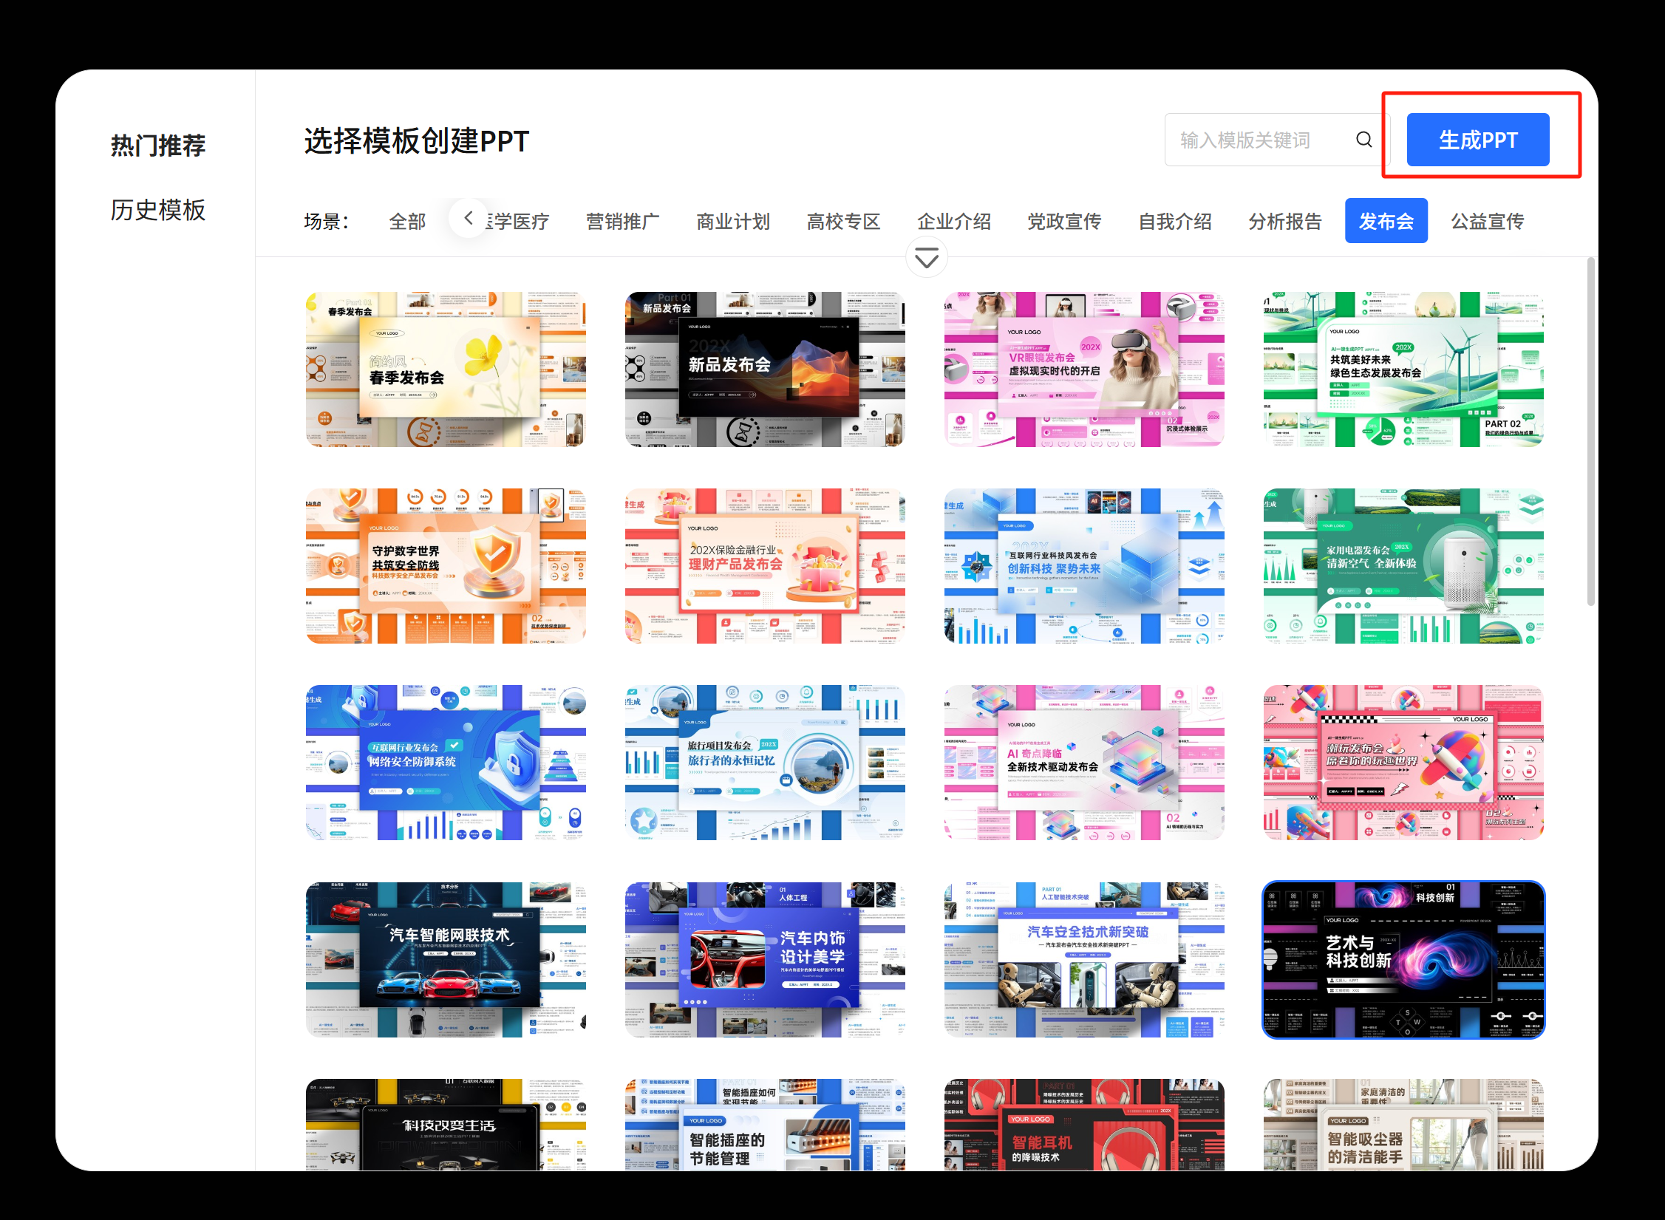Viewport: 1665px width, 1220px height.
Task: Choose the 高校专区 scene tab
Action: [x=843, y=221]
